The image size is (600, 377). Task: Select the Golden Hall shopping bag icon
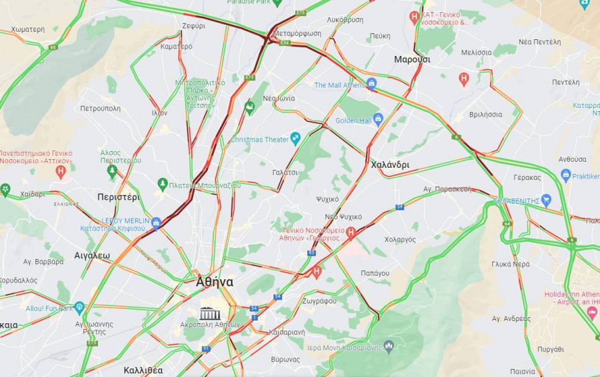tap(378, 120)
